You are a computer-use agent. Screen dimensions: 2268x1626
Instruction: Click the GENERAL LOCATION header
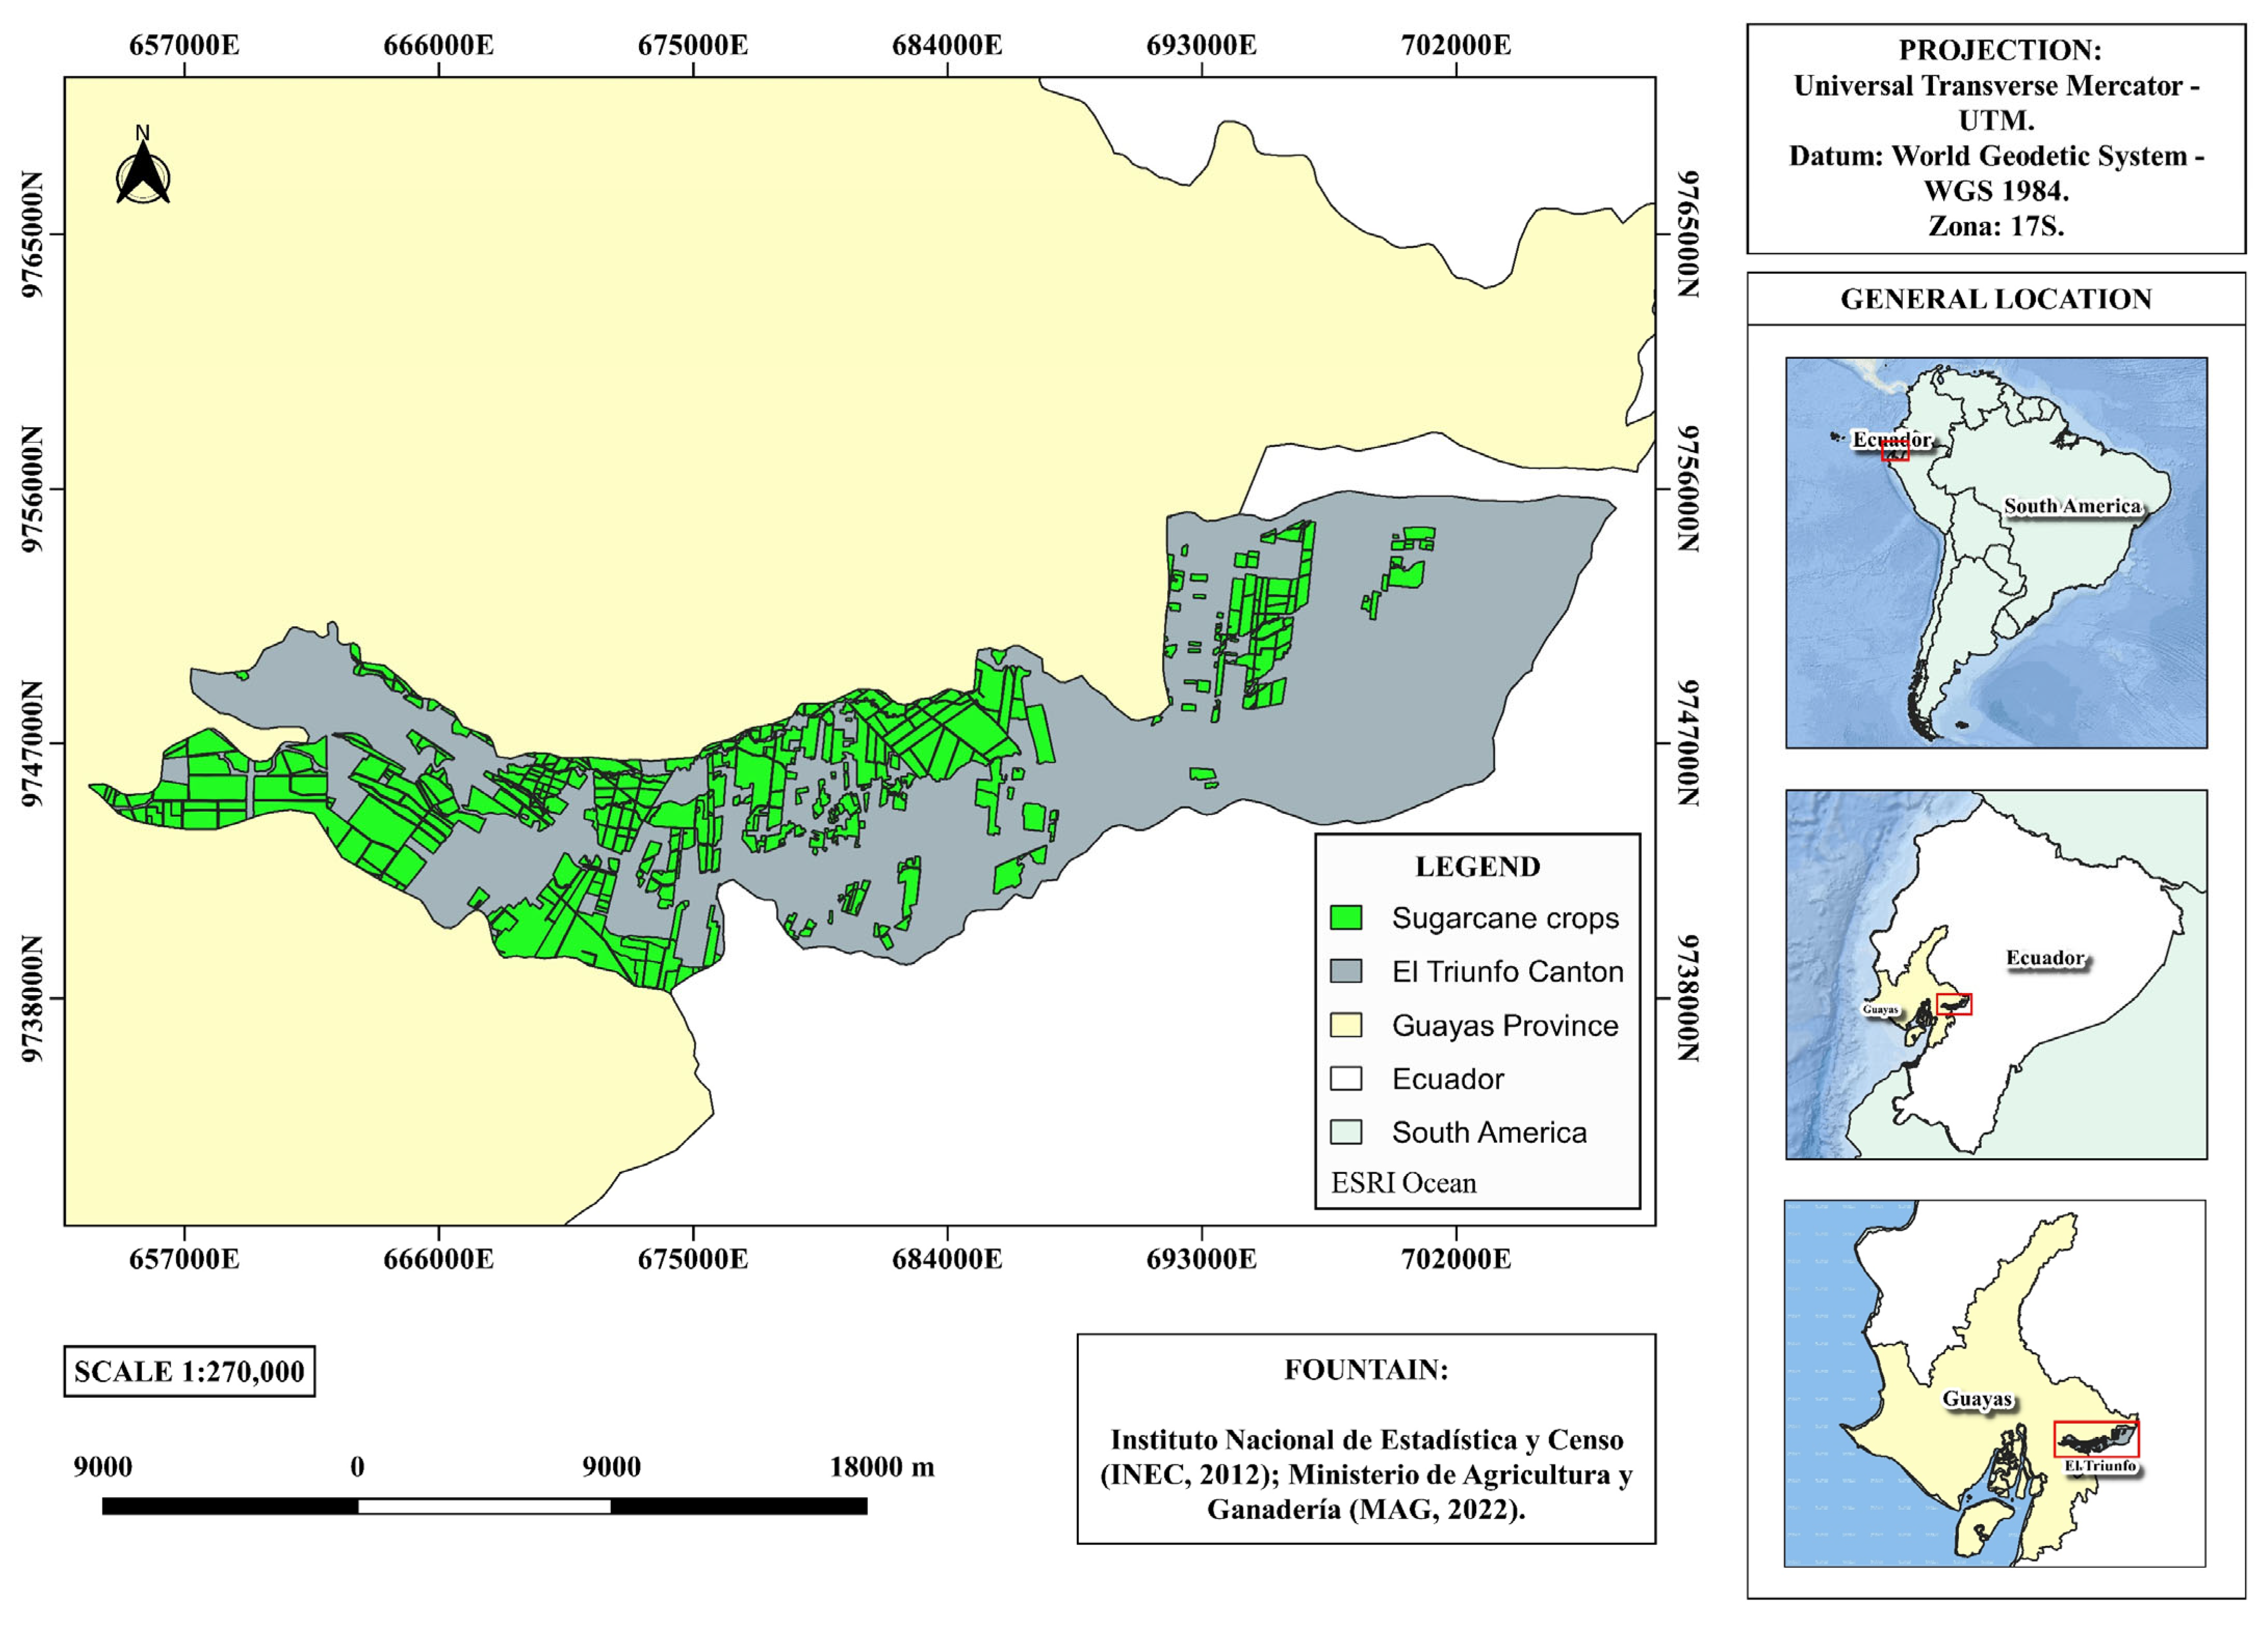tap(1996, 299)
